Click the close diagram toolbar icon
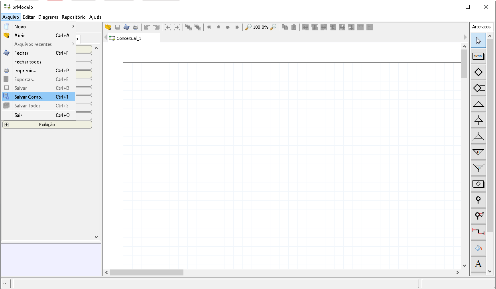496x289 pixels. tap(126, 27)
